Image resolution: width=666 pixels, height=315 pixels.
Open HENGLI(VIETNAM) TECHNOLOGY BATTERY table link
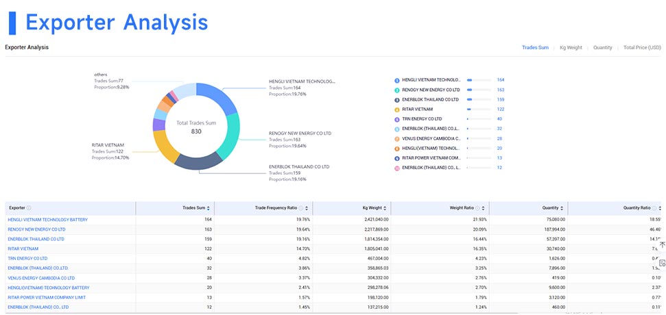(49, 288)
